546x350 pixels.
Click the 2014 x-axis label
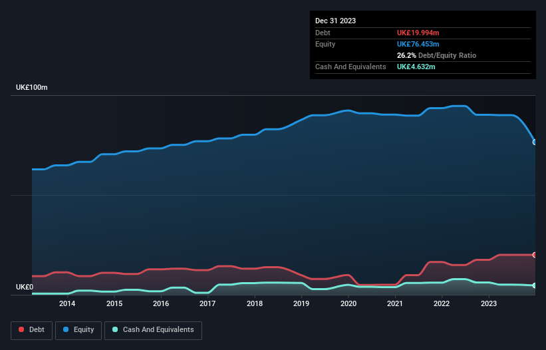[67, 303]
